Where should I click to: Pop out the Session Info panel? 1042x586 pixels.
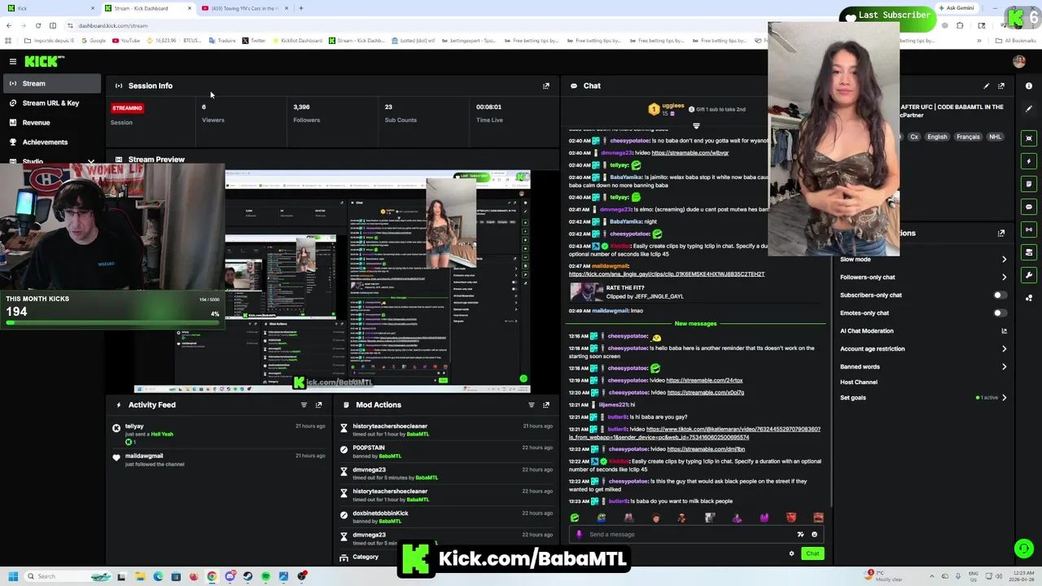pyautogui.click(x=546, y=85)
